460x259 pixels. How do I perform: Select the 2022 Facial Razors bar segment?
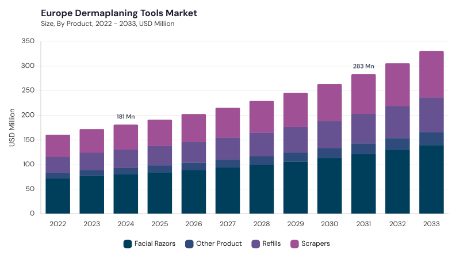[x=58, y=196]
